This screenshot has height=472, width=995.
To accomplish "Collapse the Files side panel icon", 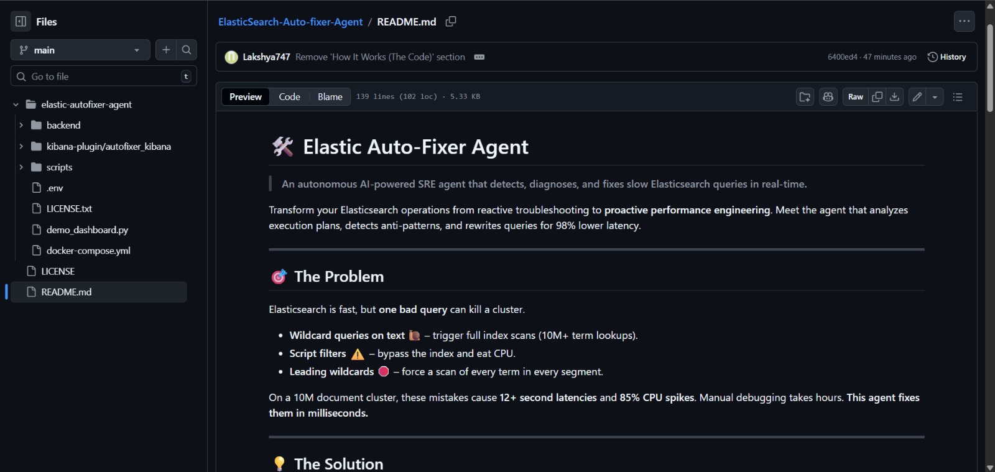I will tap(21, 22).
